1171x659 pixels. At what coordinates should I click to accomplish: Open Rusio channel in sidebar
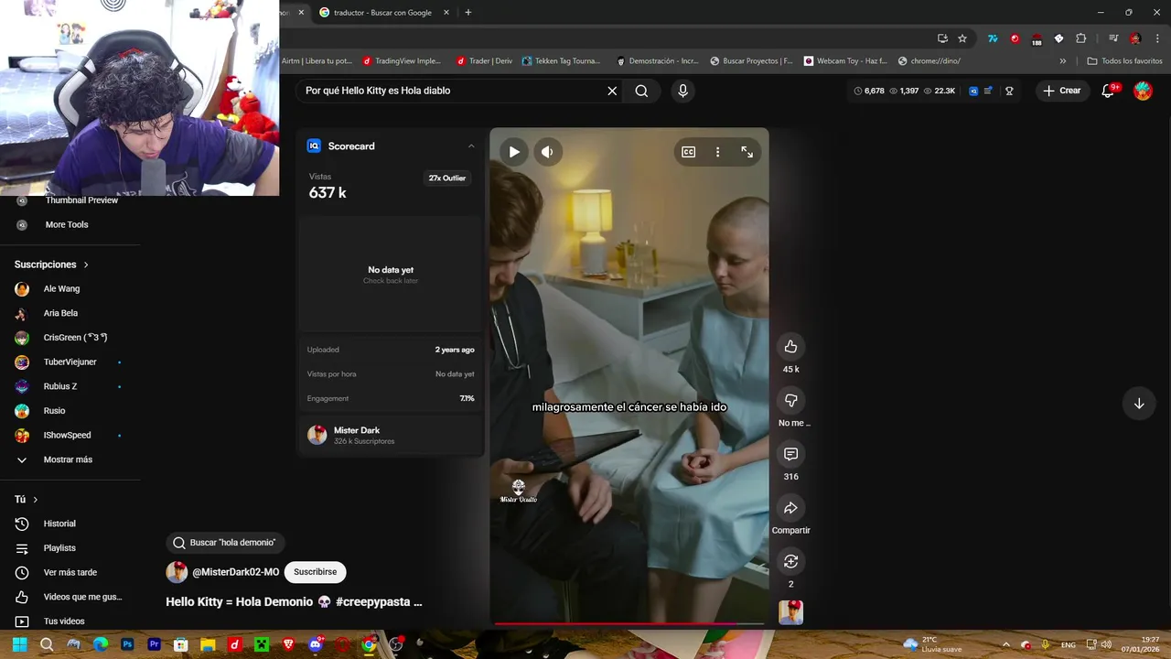tap(54, 411)
